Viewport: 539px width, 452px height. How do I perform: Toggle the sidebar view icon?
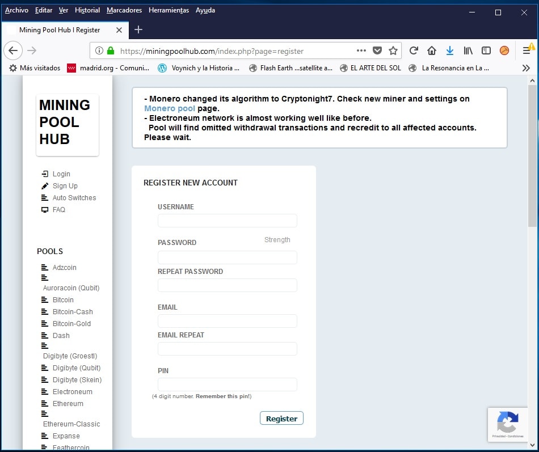pos(486,50)
